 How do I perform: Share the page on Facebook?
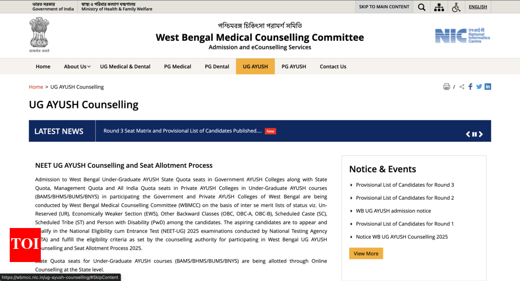[470, 86]
